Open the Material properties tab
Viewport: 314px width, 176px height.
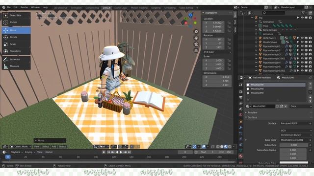[x=241, y=156]
